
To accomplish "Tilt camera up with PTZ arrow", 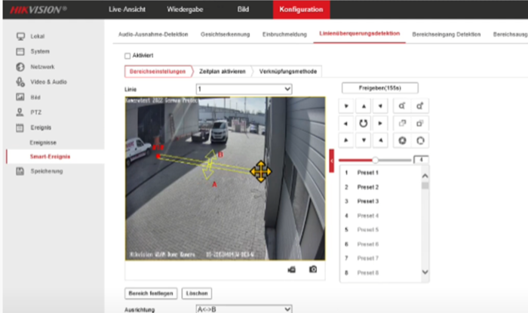I will (x=364, y=106).
